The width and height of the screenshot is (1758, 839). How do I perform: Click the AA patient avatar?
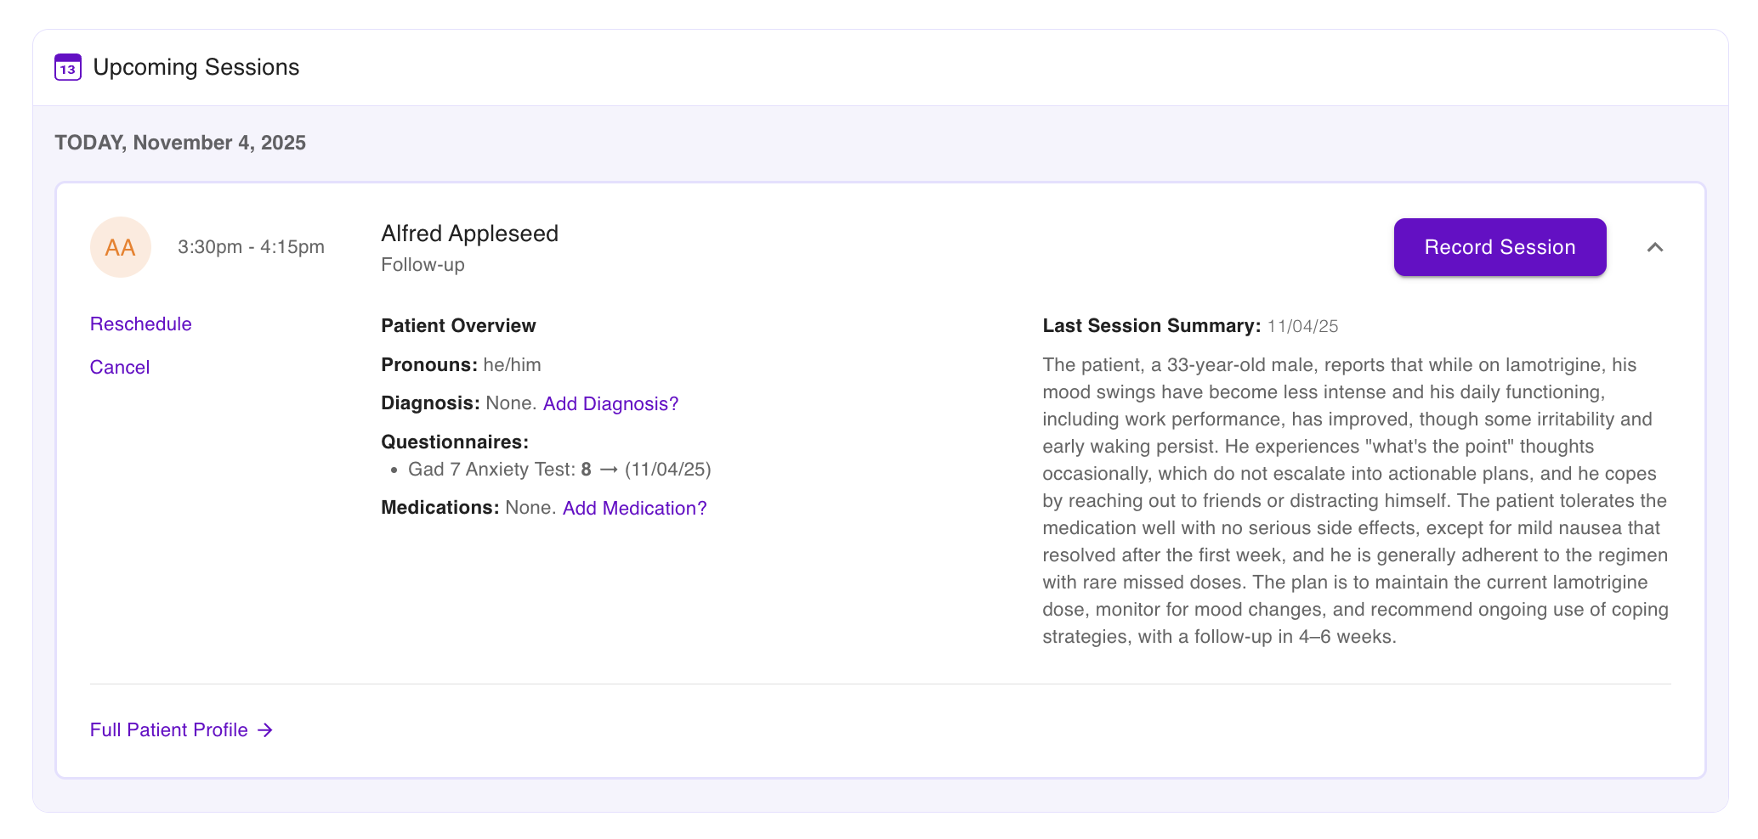tap(121, 247)
